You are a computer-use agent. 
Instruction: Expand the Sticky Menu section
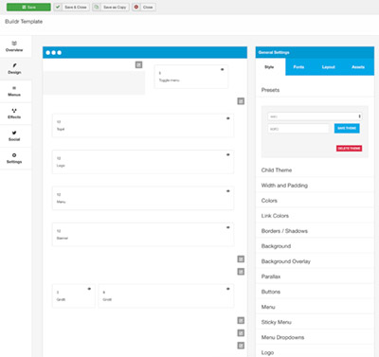pos(315,322)
